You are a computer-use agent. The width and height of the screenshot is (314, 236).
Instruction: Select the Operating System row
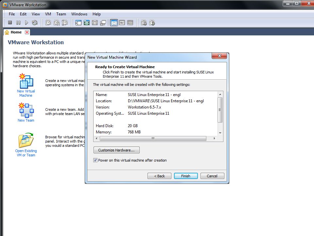[156, 113]
